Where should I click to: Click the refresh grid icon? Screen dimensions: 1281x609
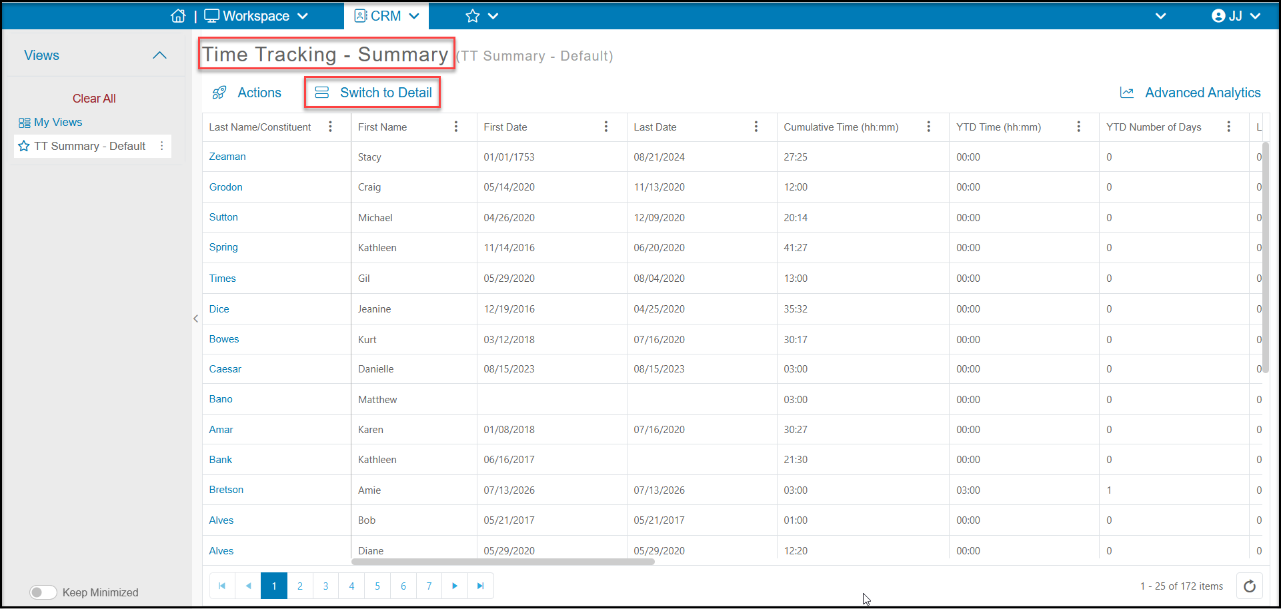(1250, 586)
